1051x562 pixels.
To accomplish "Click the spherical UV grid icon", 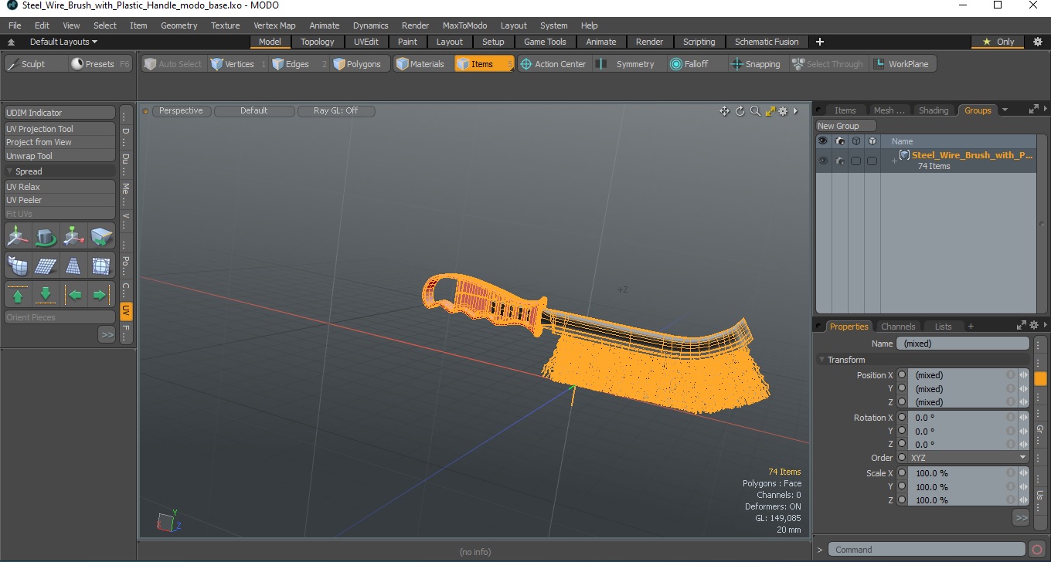I will click(x=101, y=266).
